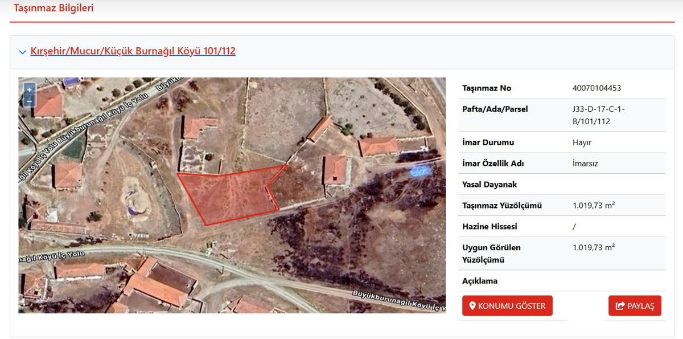Click the Hazine Hissesi row label
Image resolution: width=683 pixels, height=339 pixels.
click(x=489, y=226)
